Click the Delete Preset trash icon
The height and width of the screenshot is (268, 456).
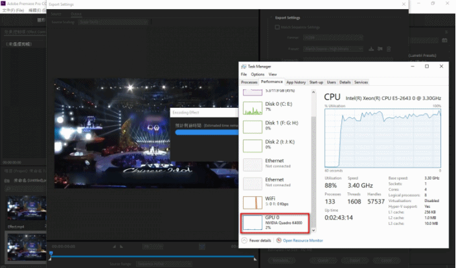[389, 48]
